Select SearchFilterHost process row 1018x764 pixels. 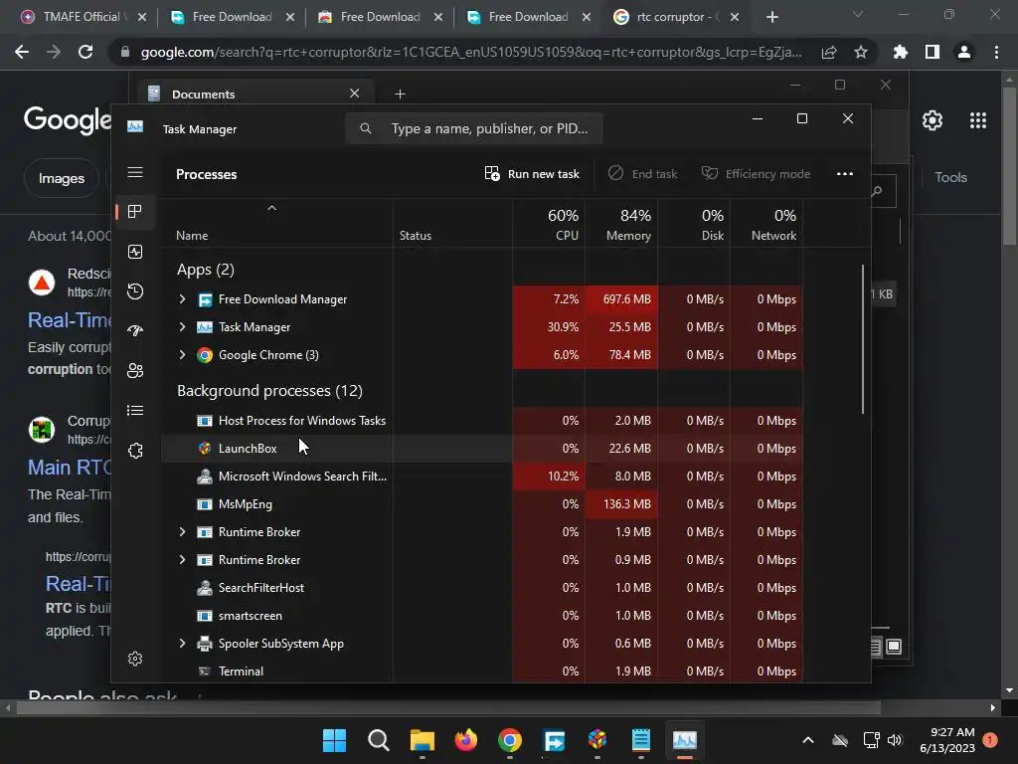click(x=482, y=587)
